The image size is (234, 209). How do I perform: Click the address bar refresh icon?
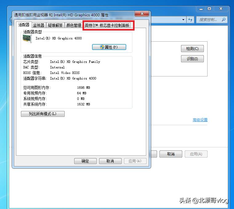(190, 19)
